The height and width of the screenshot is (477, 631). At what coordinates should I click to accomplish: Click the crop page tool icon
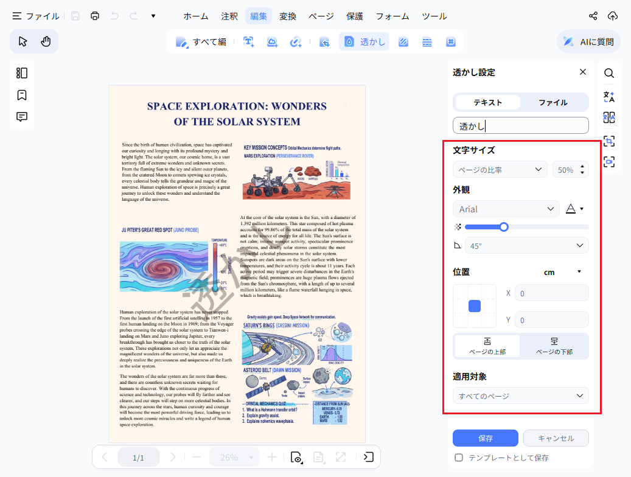tap(324, 42)
